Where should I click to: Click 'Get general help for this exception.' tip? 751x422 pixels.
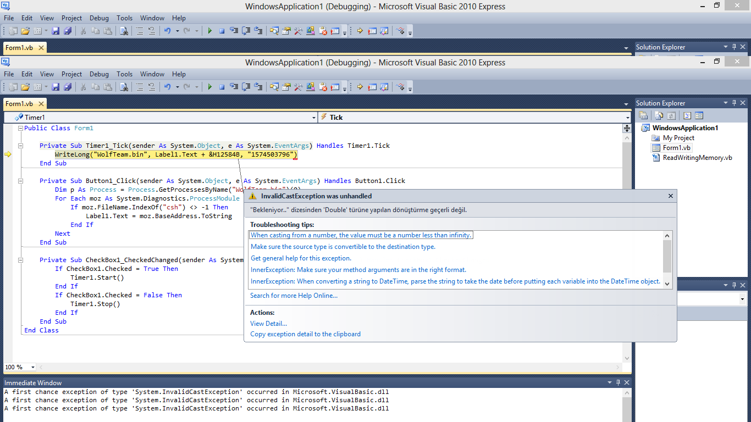click(301, 258)
